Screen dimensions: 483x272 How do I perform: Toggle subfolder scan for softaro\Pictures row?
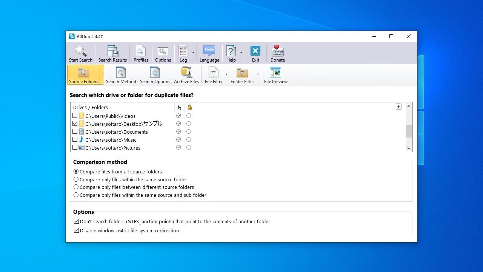tap(178, 147)
